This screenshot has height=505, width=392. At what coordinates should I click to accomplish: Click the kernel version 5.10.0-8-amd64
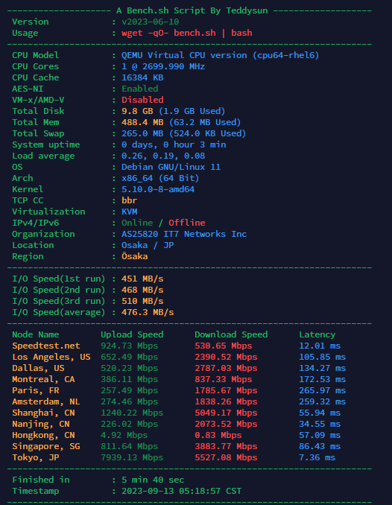tap(158, 189)
